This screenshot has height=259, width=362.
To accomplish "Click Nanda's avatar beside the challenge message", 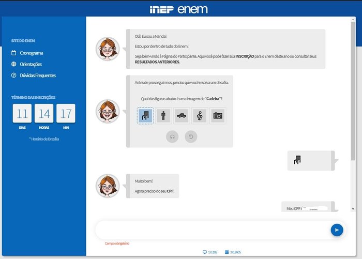I will coord(108,111).
